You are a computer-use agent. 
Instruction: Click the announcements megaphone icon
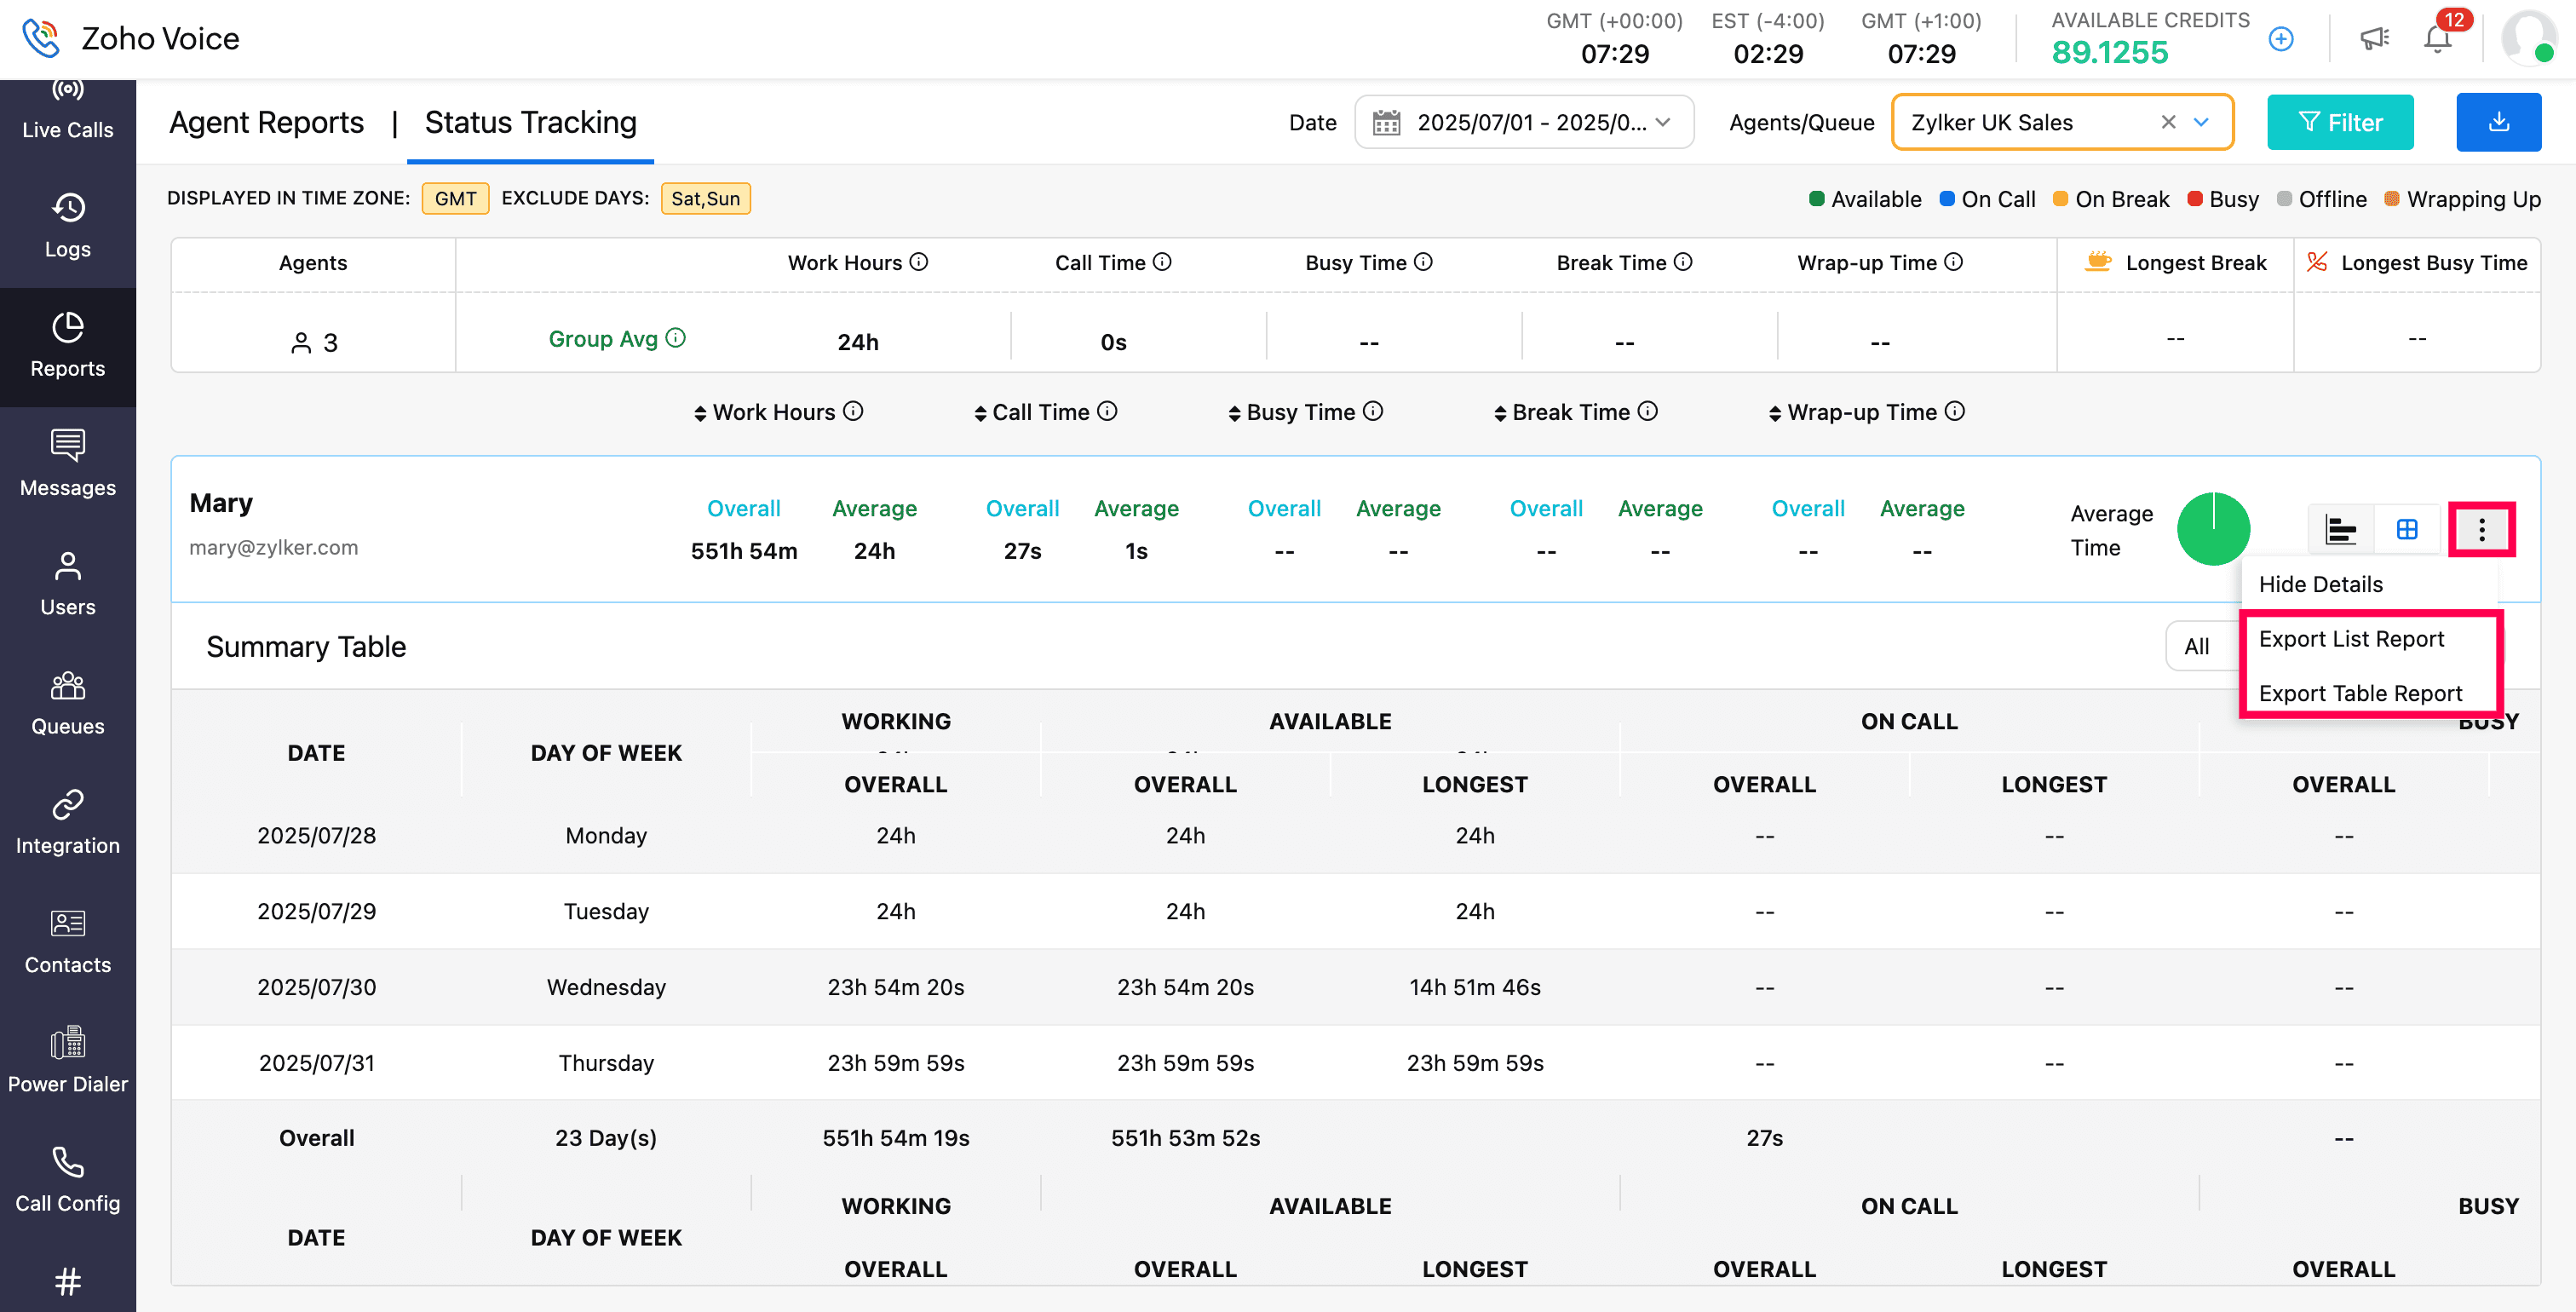click(x=2374, y=39)
